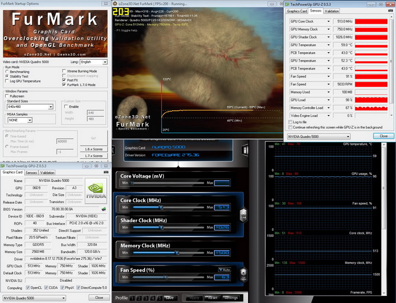Enable Log to file in GPU-Z
The image size is (396, 303).
[x=290, y=122]
